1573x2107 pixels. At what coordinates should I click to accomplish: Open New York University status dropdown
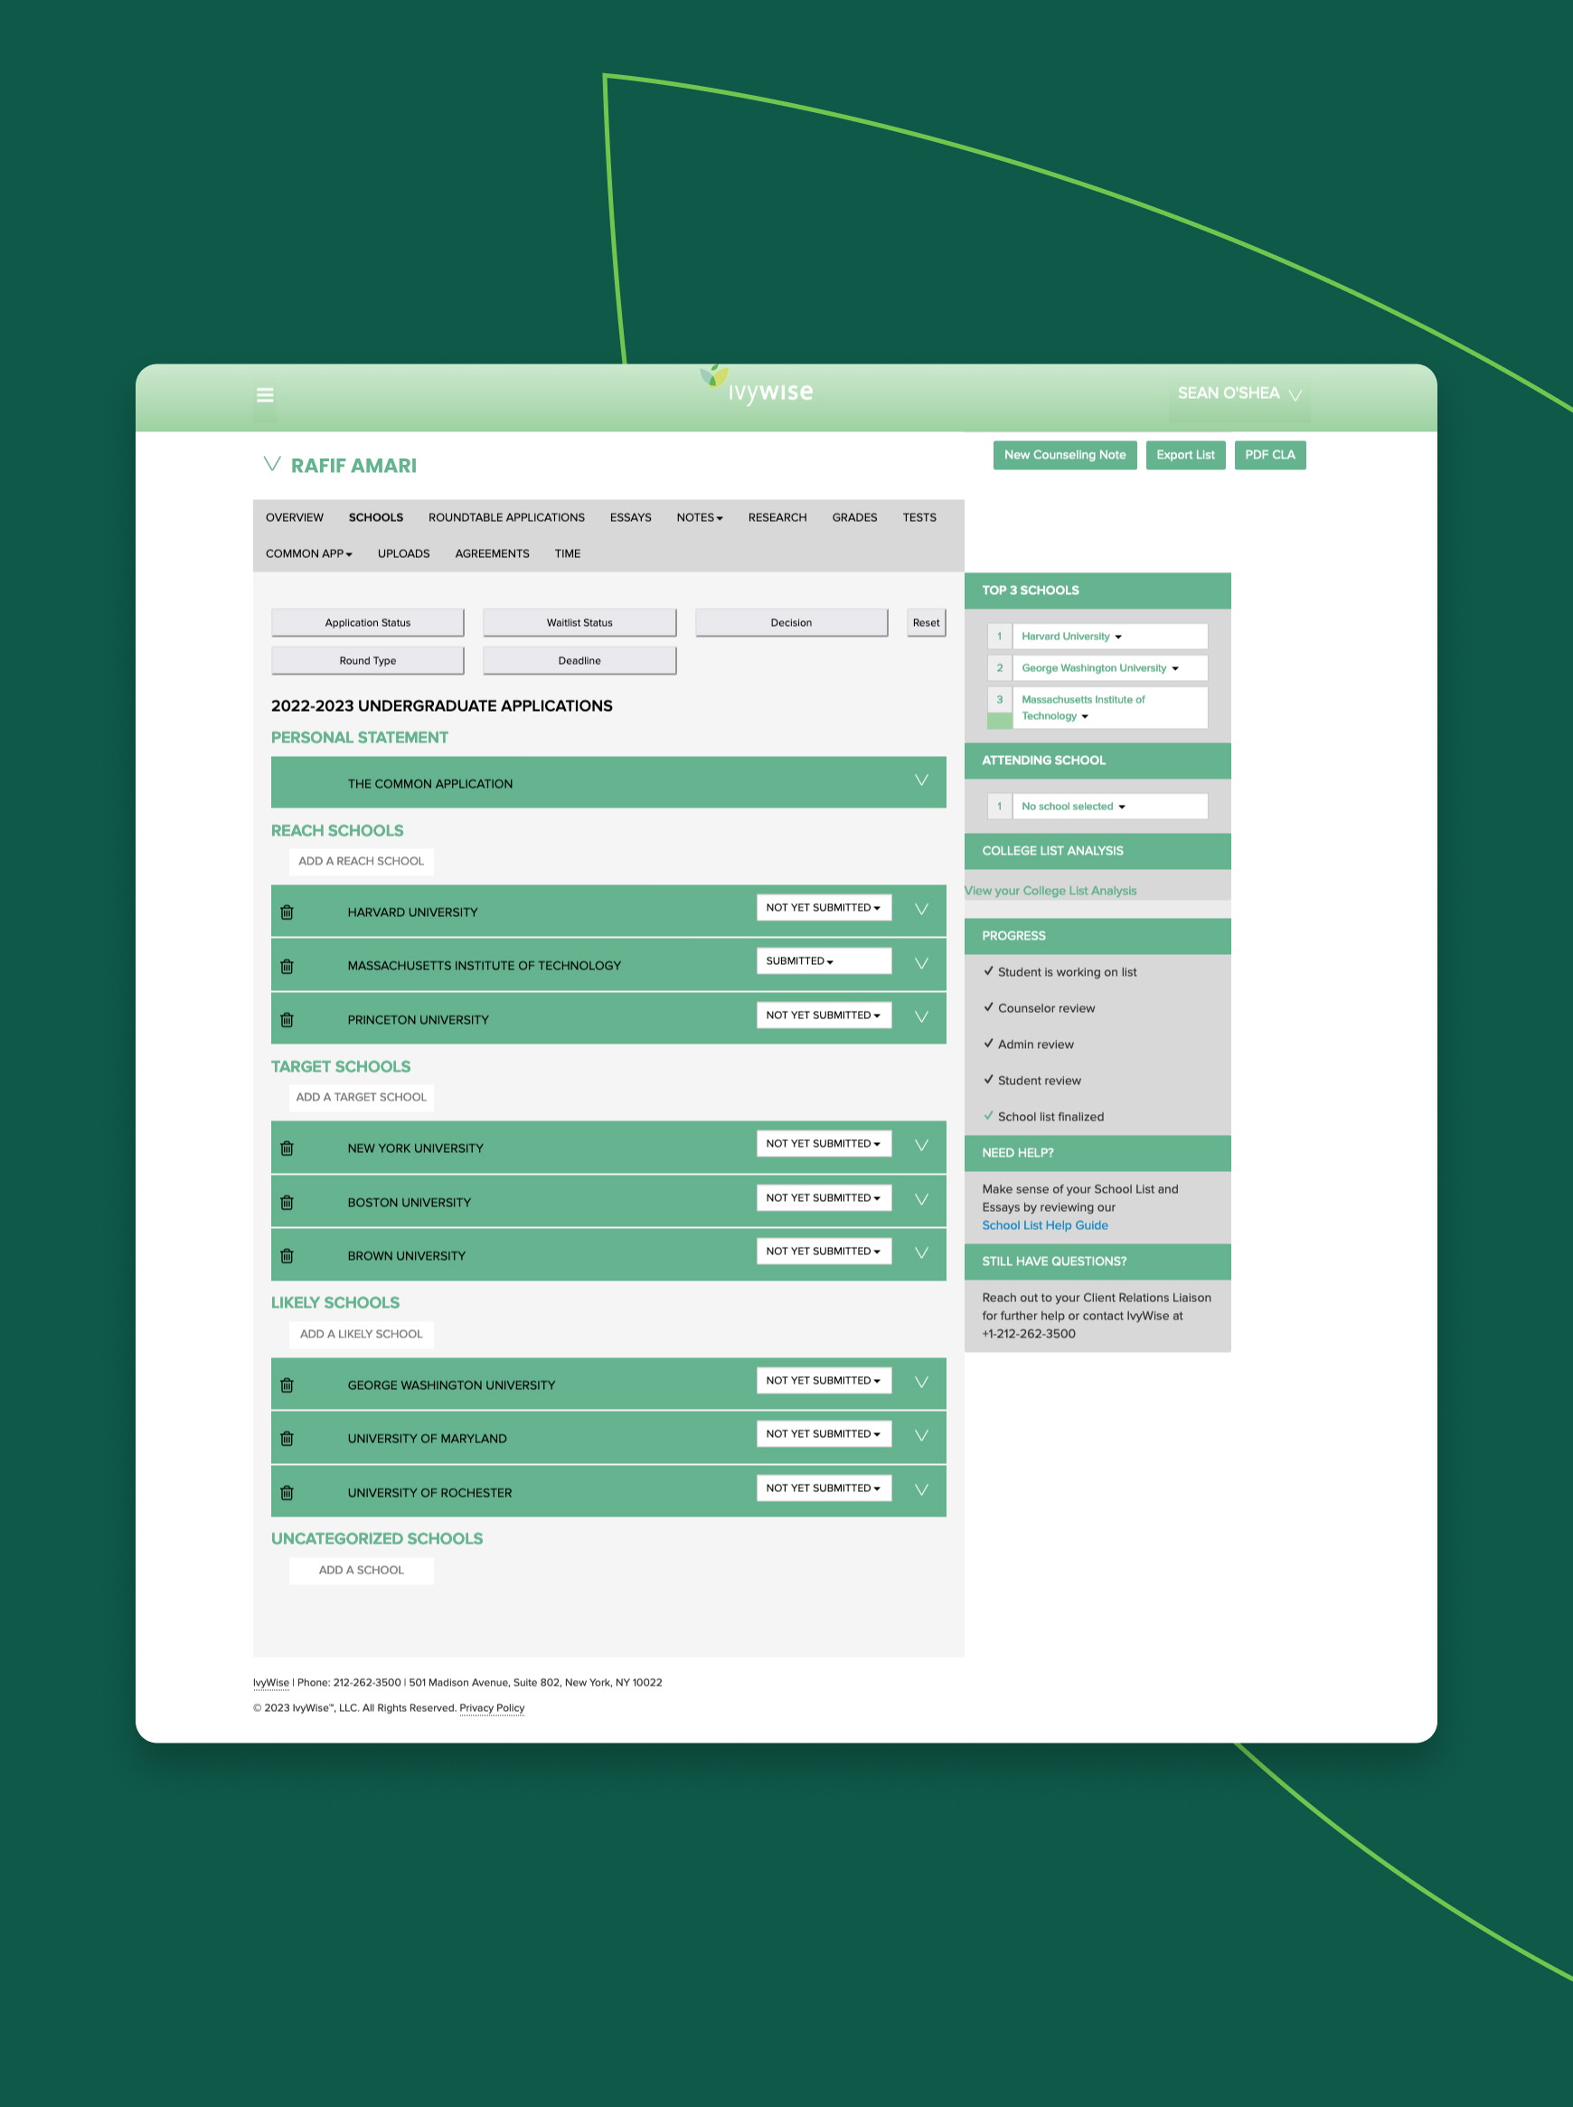pos(824,1144)
